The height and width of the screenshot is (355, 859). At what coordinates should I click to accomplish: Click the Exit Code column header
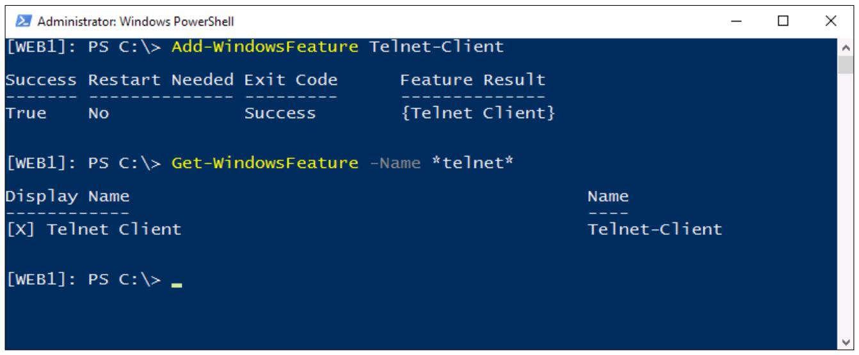tap(291, 80)
